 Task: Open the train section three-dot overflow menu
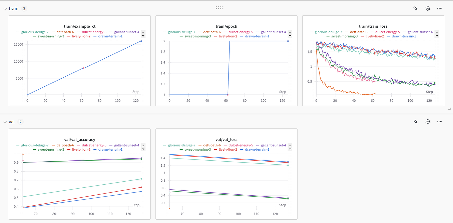[439, 8]
